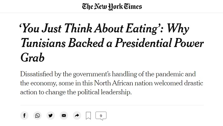Click the word "Grab" ending the headline
Screen dimensions: 223x126
(x=32, y=58)
